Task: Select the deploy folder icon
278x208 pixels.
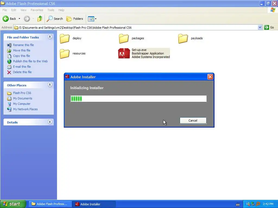Action: (65, 38)
